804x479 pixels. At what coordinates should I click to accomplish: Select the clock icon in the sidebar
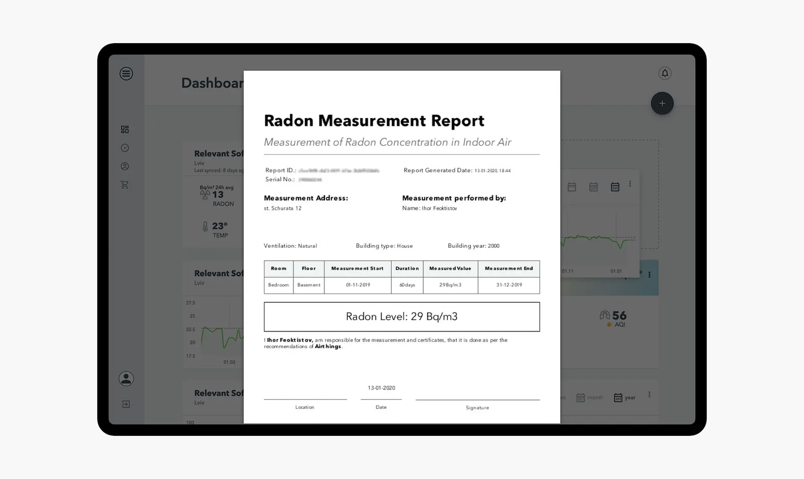tap(124, 148)
